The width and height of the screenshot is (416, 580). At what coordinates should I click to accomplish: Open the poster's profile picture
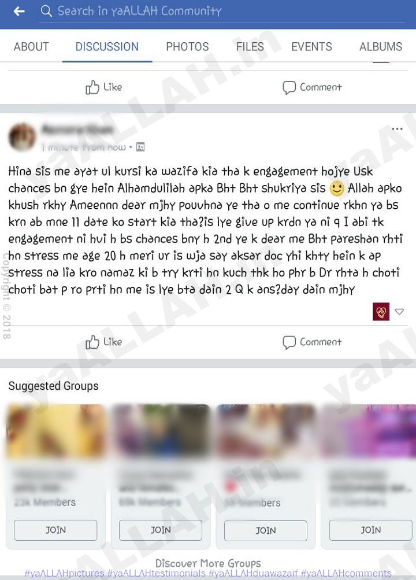coord(22,137)
